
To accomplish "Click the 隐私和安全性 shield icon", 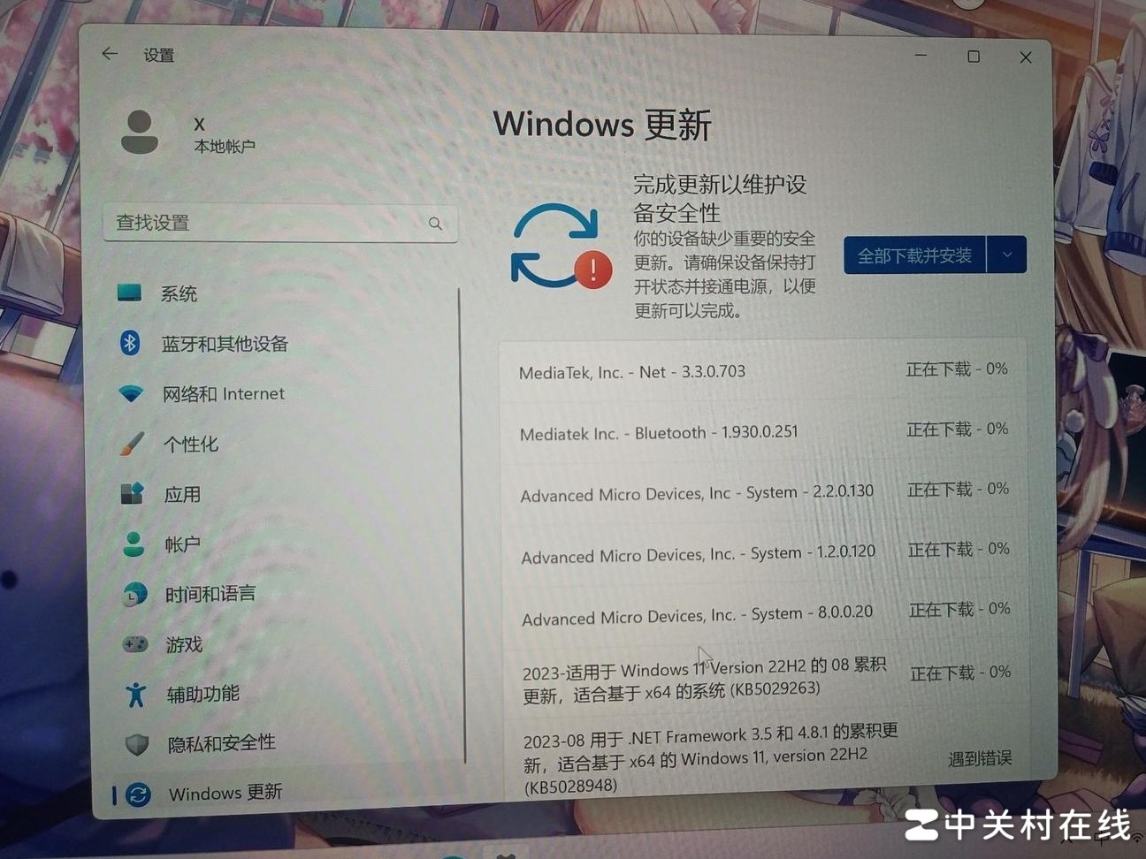I will click(135, 743).
